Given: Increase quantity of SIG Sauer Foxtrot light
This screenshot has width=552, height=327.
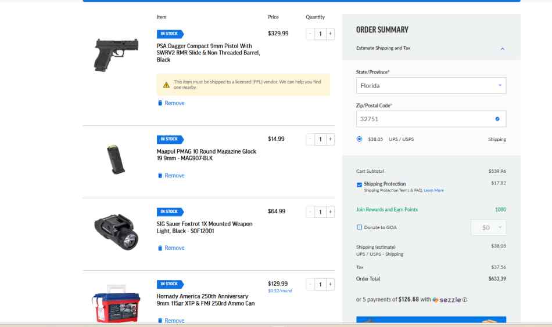Looking at the screenshot, I should 330,212.
